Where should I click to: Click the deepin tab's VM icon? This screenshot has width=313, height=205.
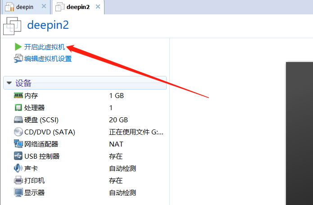[x=9, y=7]
